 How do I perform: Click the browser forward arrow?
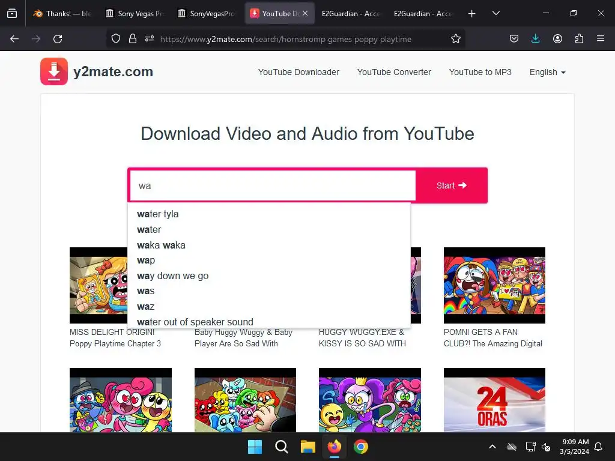(36, 39)
